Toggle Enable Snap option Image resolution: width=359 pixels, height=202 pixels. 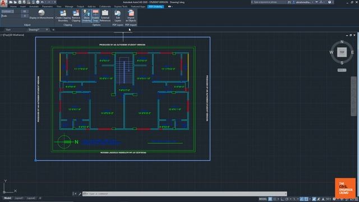point(95,16)
